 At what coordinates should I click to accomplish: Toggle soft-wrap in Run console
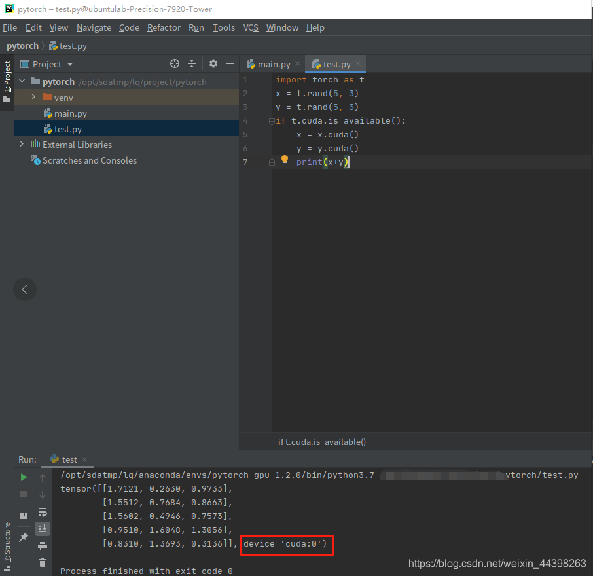43,512
